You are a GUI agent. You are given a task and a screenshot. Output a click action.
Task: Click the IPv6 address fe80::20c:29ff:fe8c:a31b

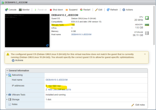pos(60,90)
